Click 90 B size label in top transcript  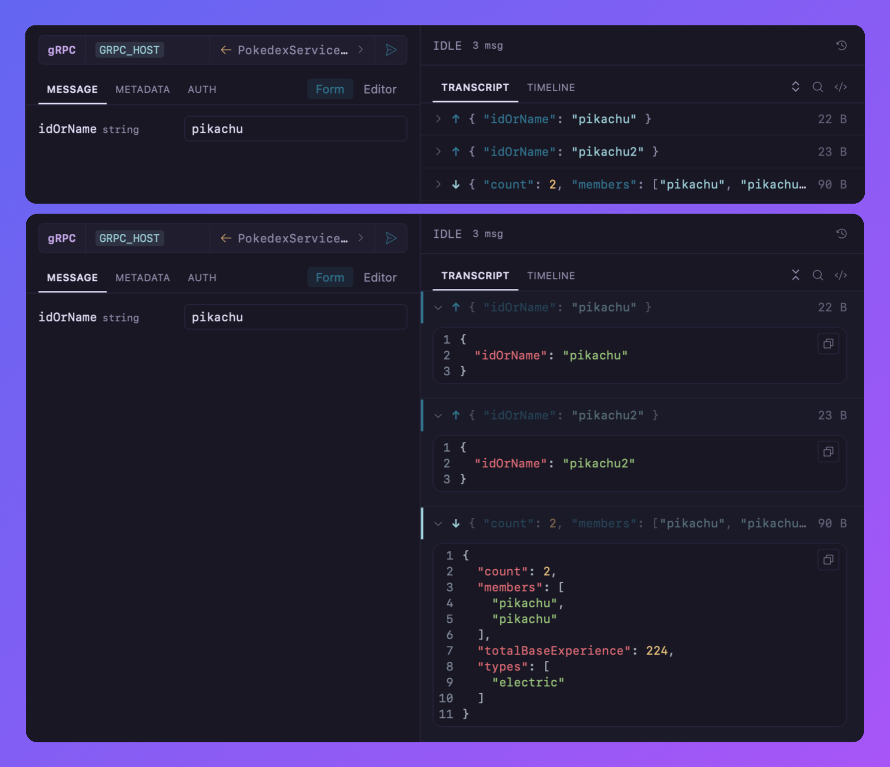(832, 184)
